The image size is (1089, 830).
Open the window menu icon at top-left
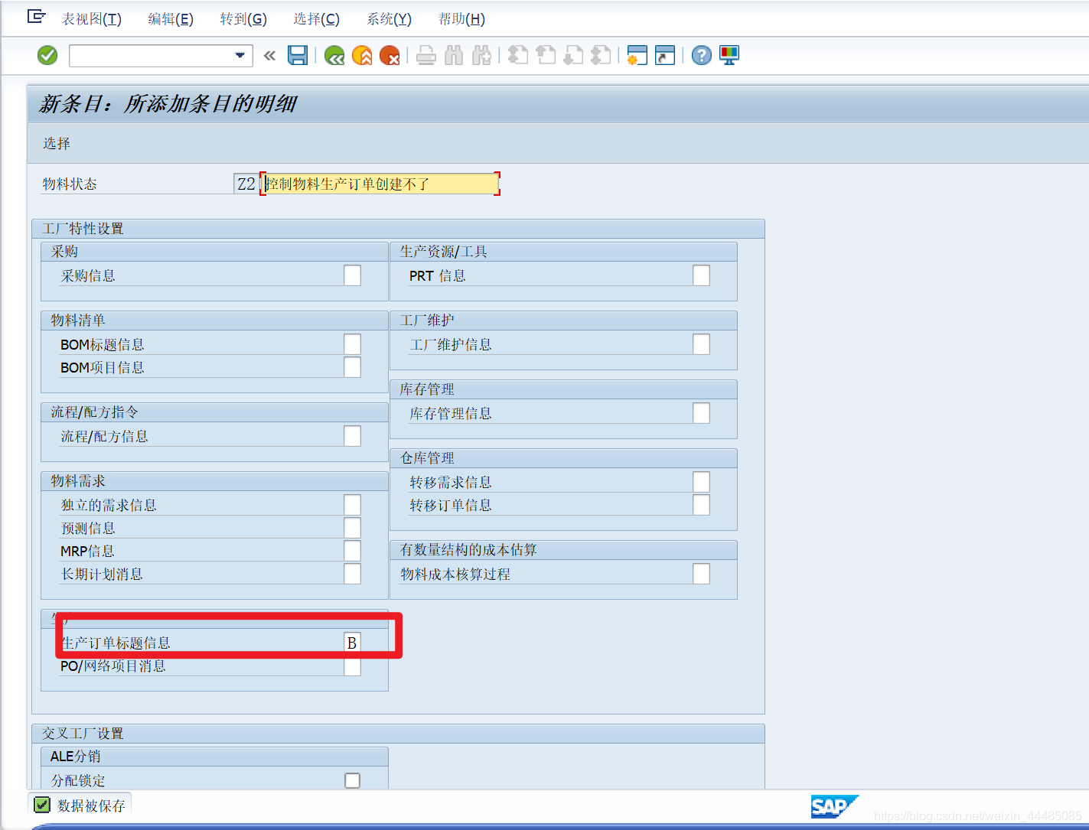[36, 16]
